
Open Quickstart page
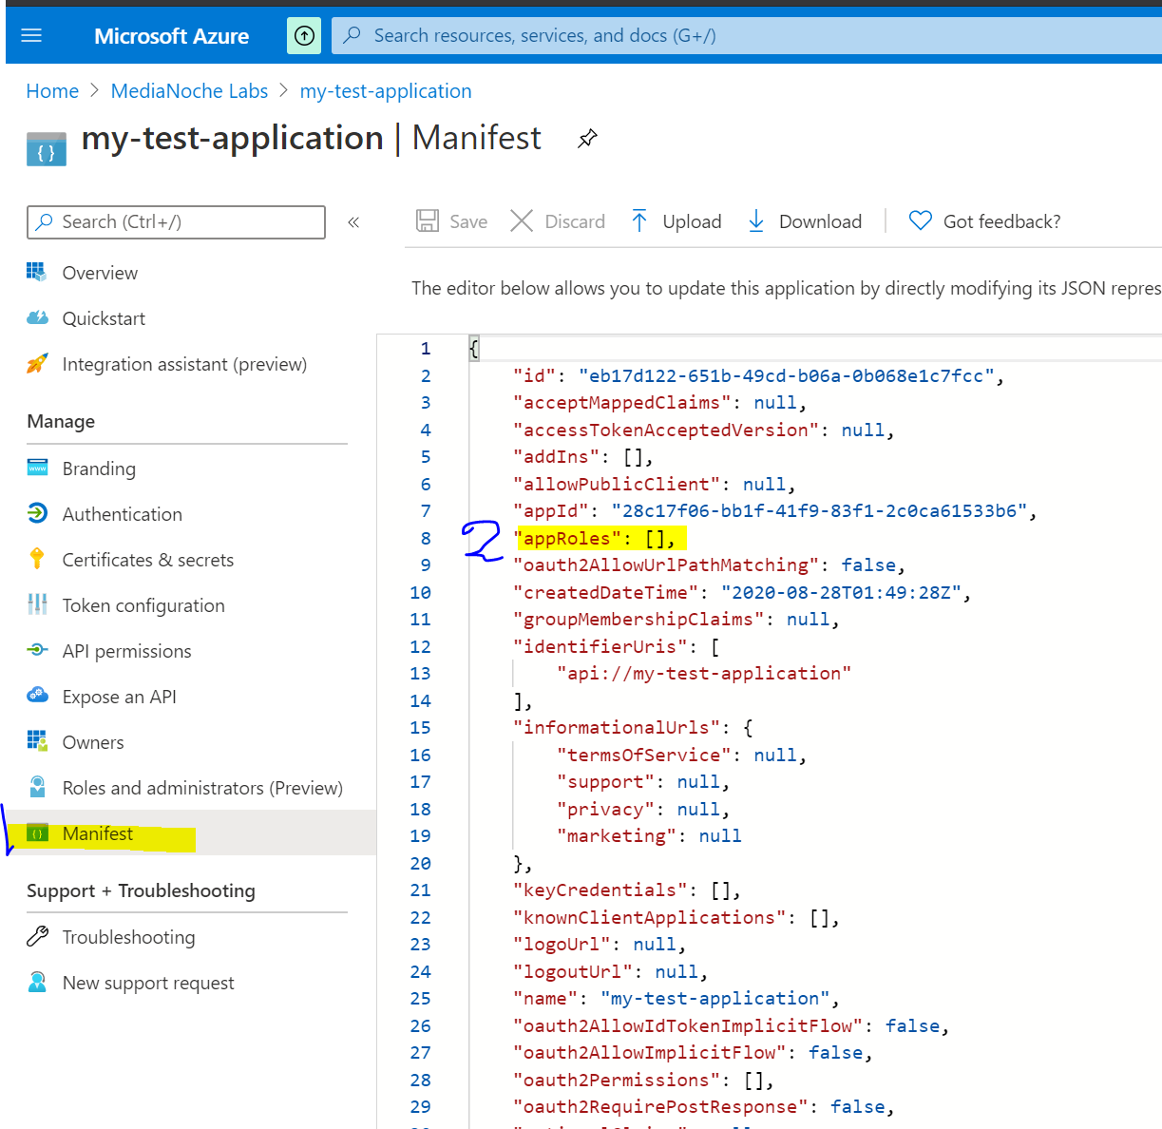point(104,319)
